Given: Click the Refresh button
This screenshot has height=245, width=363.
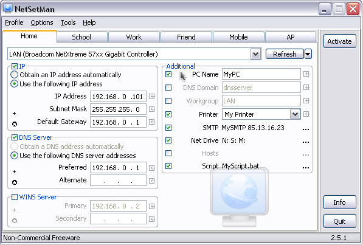Looking at the screenshot, I should pos(285,54).
